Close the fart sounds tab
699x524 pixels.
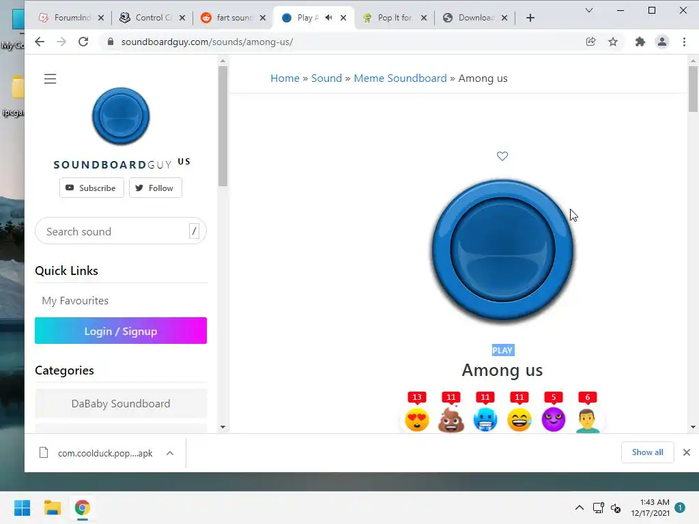tap(263, 18)
